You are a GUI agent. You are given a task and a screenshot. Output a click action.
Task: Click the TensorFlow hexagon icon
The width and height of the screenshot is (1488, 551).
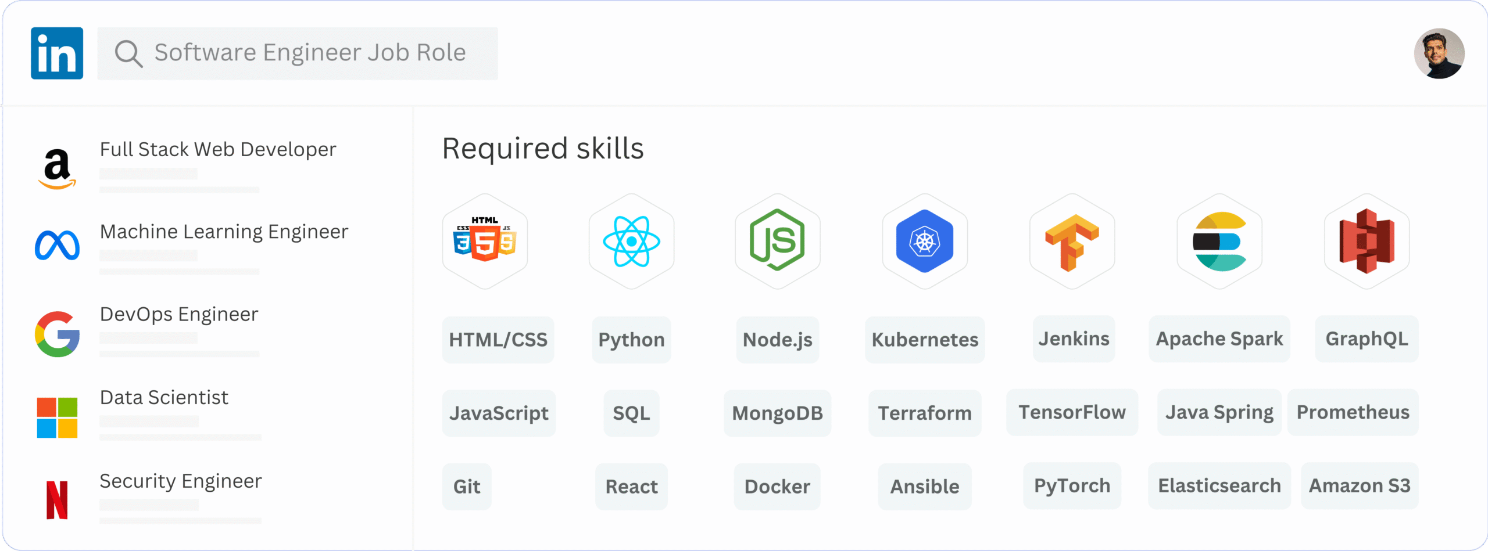[1072, 242]
